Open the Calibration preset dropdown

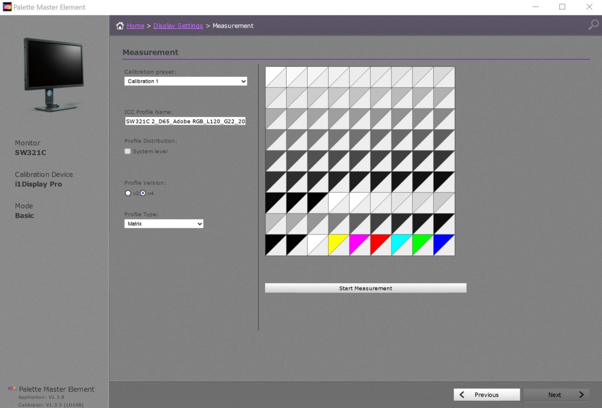(186, 81)
